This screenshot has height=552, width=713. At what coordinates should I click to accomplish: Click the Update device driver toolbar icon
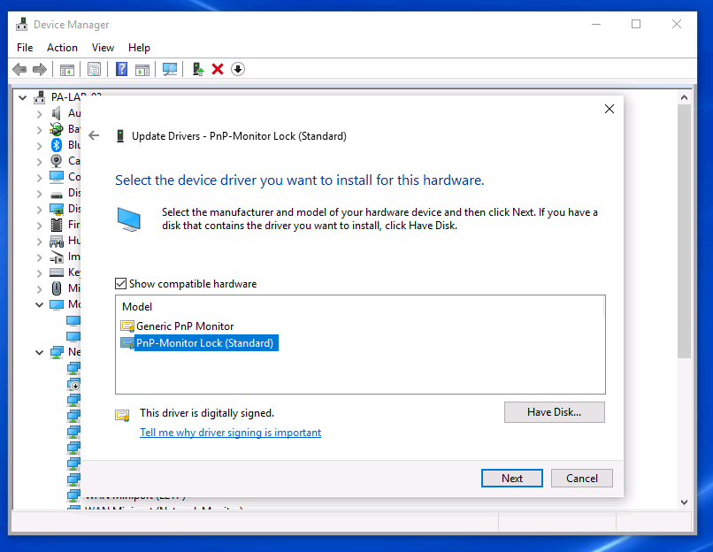pos(198,69)
